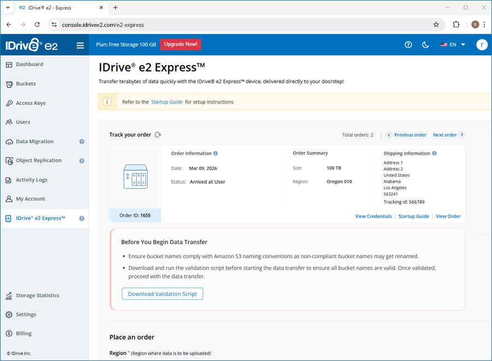Click the storage device illustration

tap(136, 177)
